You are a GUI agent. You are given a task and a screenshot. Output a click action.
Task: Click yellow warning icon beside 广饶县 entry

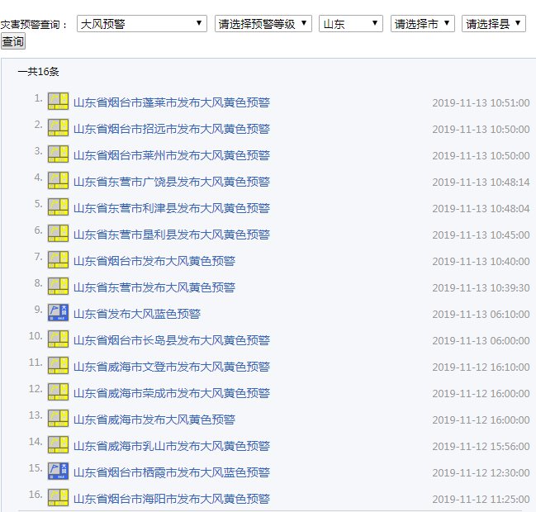click(x=58, y=181)
